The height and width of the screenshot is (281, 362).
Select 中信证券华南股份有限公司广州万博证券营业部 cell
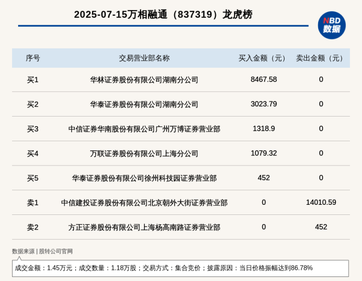click(144, 129)
